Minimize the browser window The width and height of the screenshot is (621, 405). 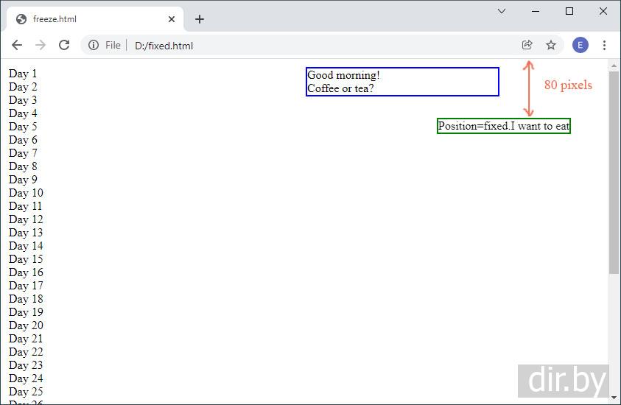click(x=536, y=11)
